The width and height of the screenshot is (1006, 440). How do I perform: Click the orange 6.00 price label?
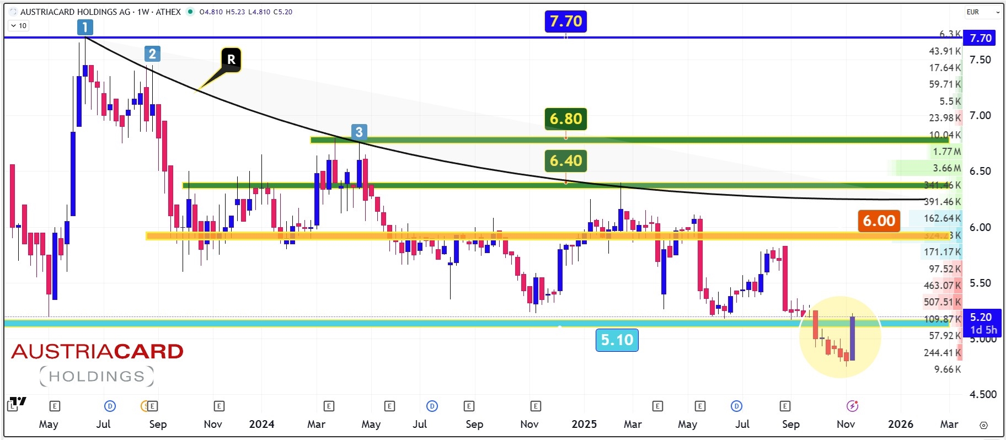pos(879,221)
